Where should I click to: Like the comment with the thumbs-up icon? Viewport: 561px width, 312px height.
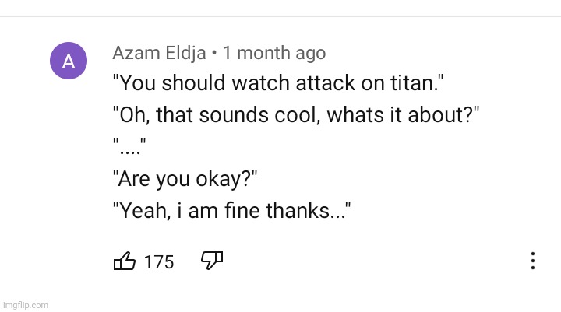(x=125, y=261)
